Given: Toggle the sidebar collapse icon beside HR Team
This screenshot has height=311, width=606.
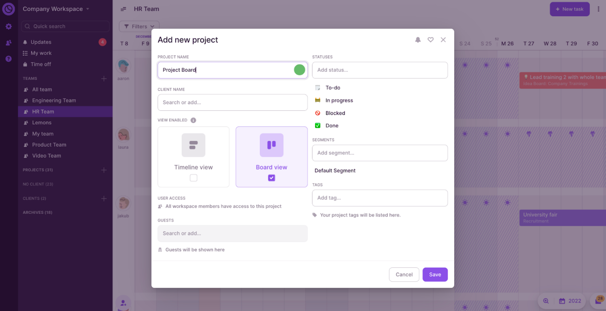Looking at the screenshot, I should pos(124,9).
